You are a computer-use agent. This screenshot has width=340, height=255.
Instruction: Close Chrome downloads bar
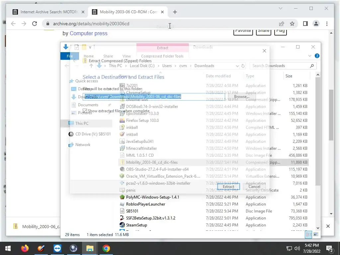[328, 226]
